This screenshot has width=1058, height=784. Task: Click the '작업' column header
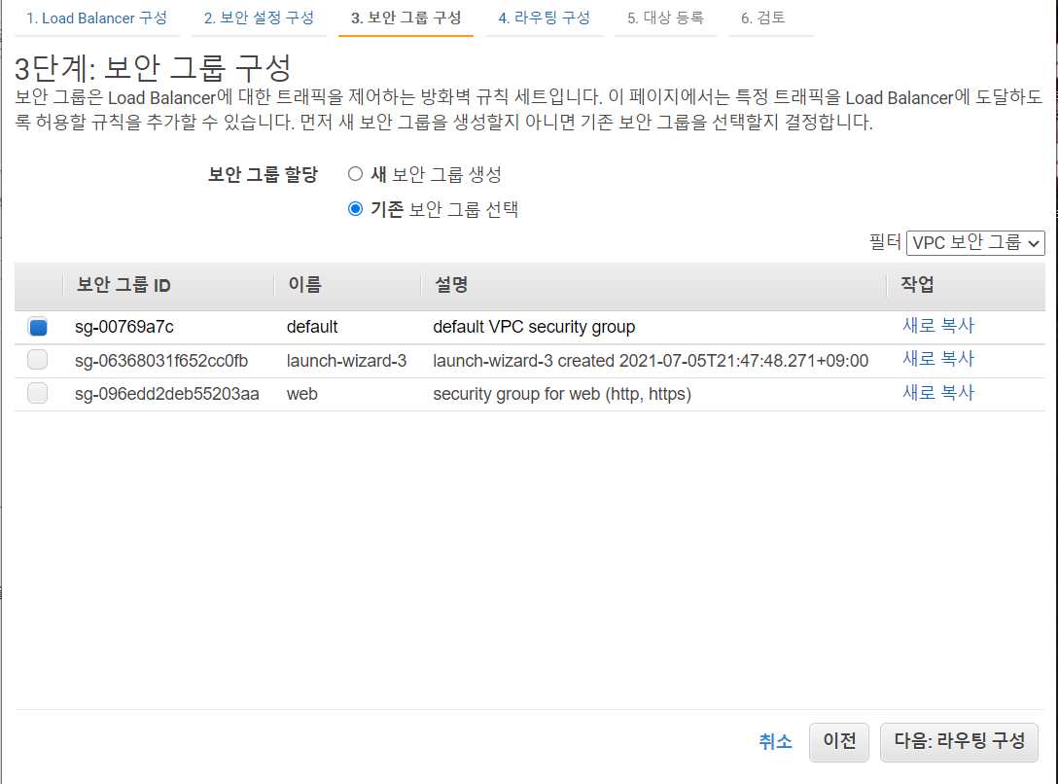pos(918,285)
